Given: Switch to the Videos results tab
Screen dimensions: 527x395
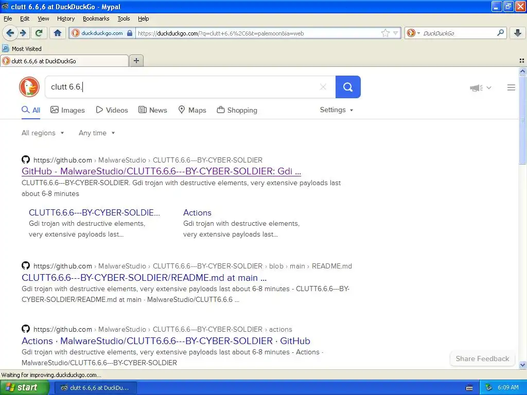Looking at the screenshot, I should coord(112,110).
